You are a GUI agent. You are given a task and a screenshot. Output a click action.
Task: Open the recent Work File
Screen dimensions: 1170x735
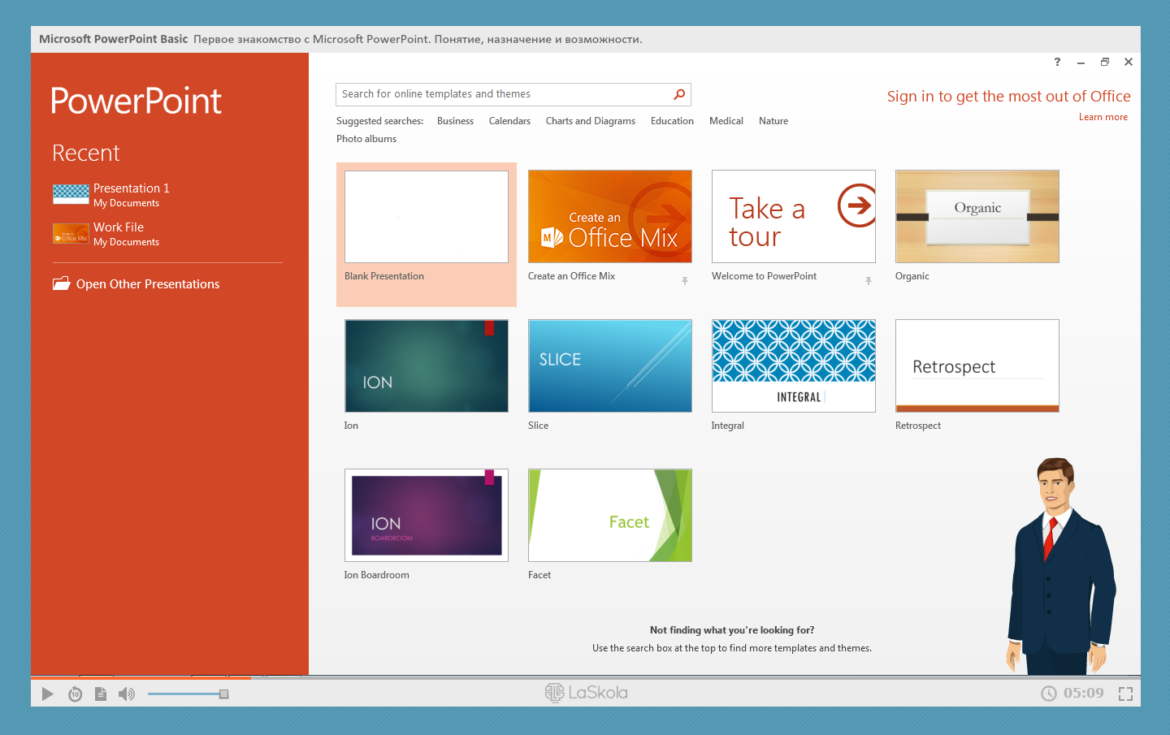(x=119, y=227)
